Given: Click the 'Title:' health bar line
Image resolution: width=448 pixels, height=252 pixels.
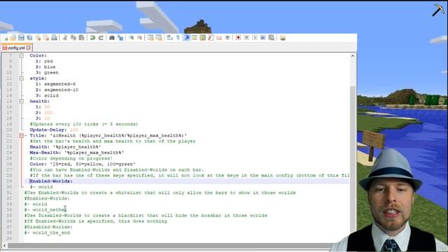Looking at the screenshot, I should tap(108, 135).
